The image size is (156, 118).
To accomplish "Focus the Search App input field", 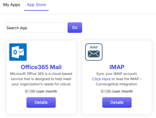I will [x=34, y=28].
